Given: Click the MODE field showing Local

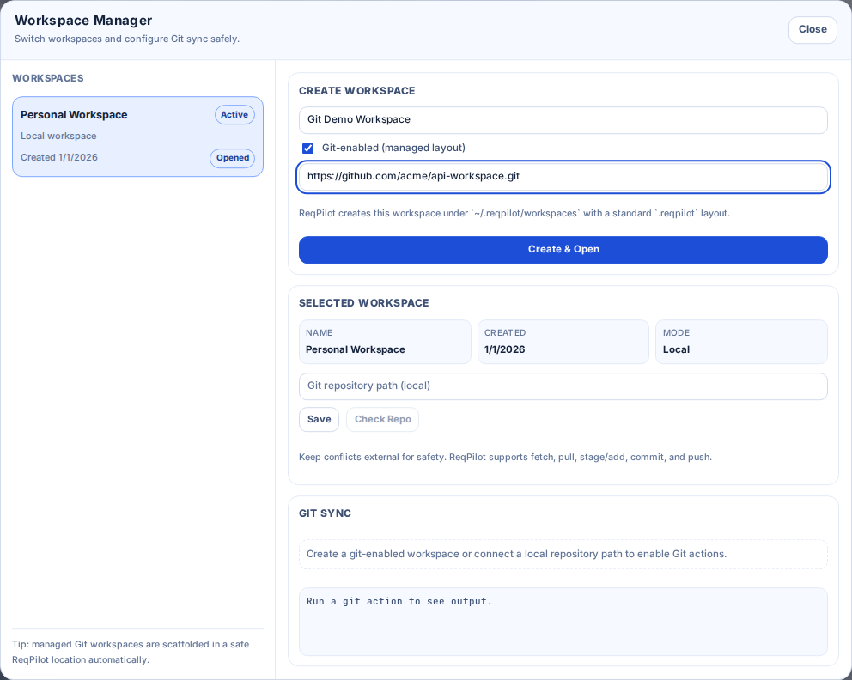Looking at the screenshot, I should [x=740, y=342].
